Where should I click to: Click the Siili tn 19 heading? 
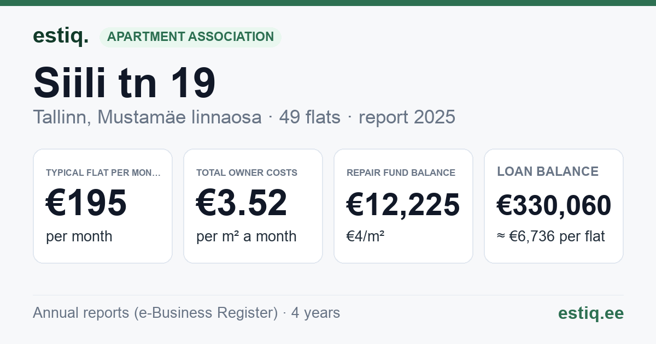tap(125, 82)
